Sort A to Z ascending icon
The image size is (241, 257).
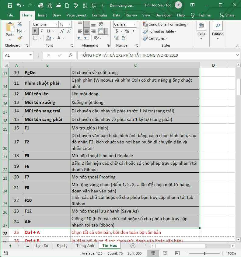(85, 5)
